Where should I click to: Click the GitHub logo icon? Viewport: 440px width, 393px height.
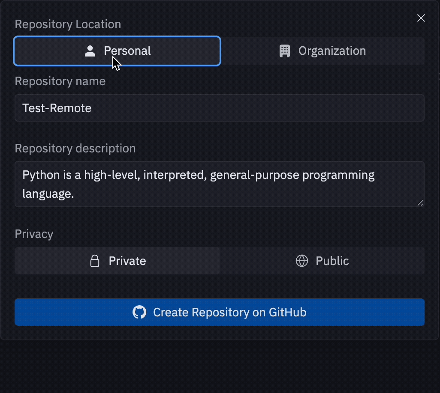139,312
